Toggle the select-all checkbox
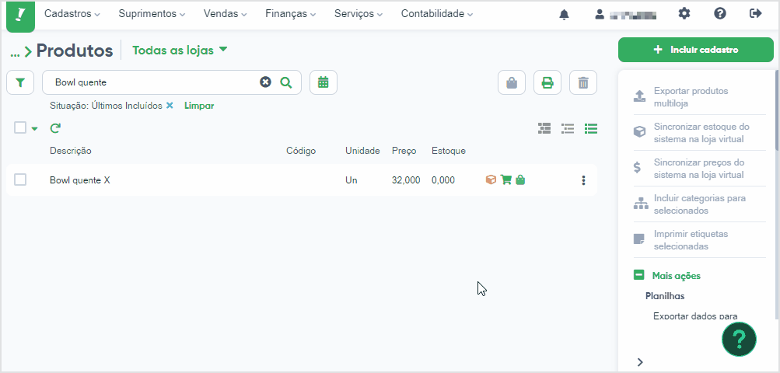 tap(20, 128)
